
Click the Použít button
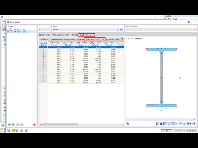click(191, 131)
